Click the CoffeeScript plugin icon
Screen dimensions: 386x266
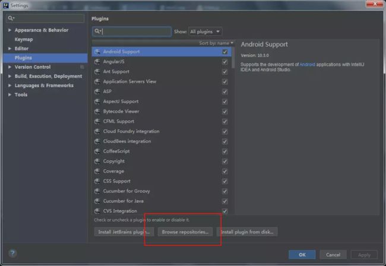[x=97, y=151]
